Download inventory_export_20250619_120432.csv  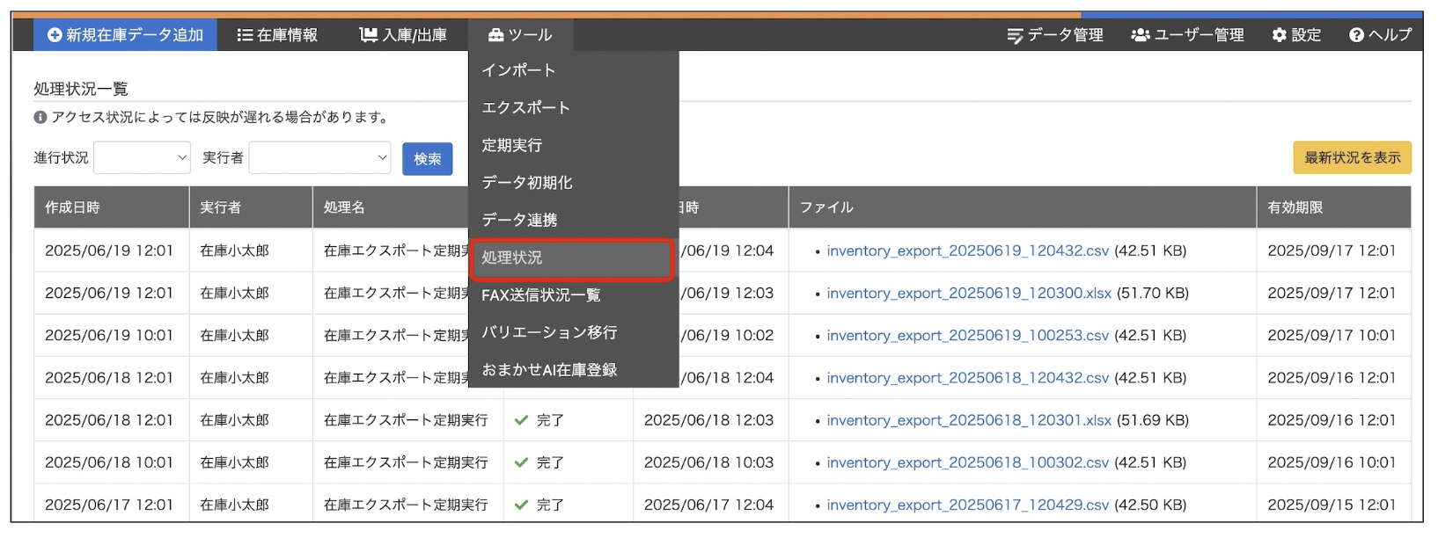(967, 251)
